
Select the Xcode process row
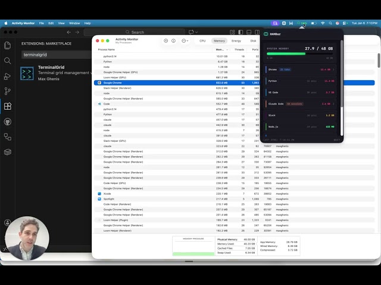234,194
